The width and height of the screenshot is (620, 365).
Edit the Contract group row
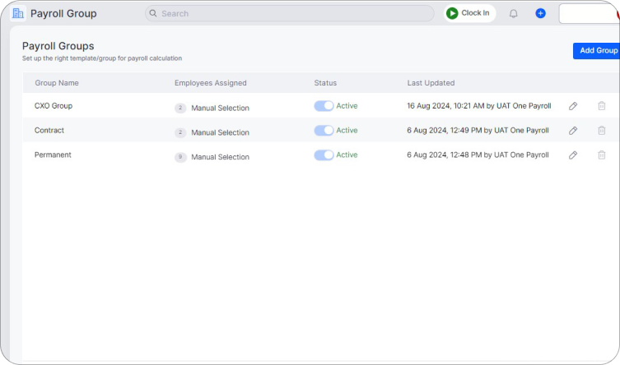(x=573, y=130)
